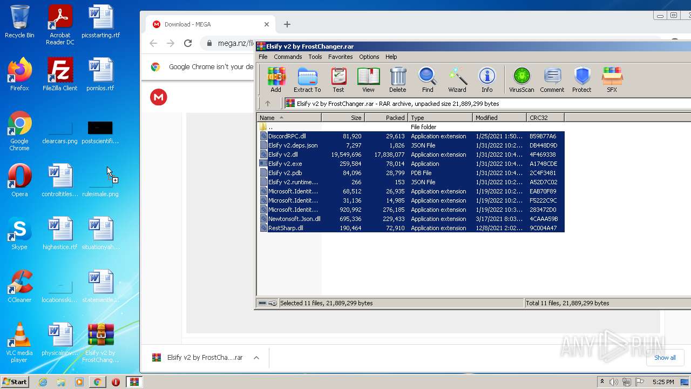Image resolution: width=691 pixels, height=389 pixels.
Task: Reload the MEGA page in Chrome
Action: click(188, 43)
